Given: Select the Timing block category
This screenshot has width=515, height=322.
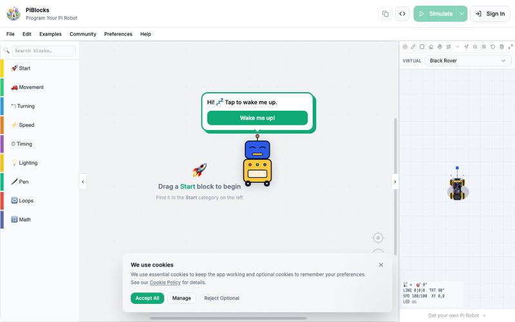Looking at the screenshot, I should coord(39,144).
